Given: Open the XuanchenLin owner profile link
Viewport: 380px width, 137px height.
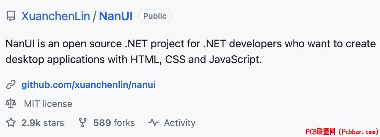Looking at the screenshot, I should [56, 16].
